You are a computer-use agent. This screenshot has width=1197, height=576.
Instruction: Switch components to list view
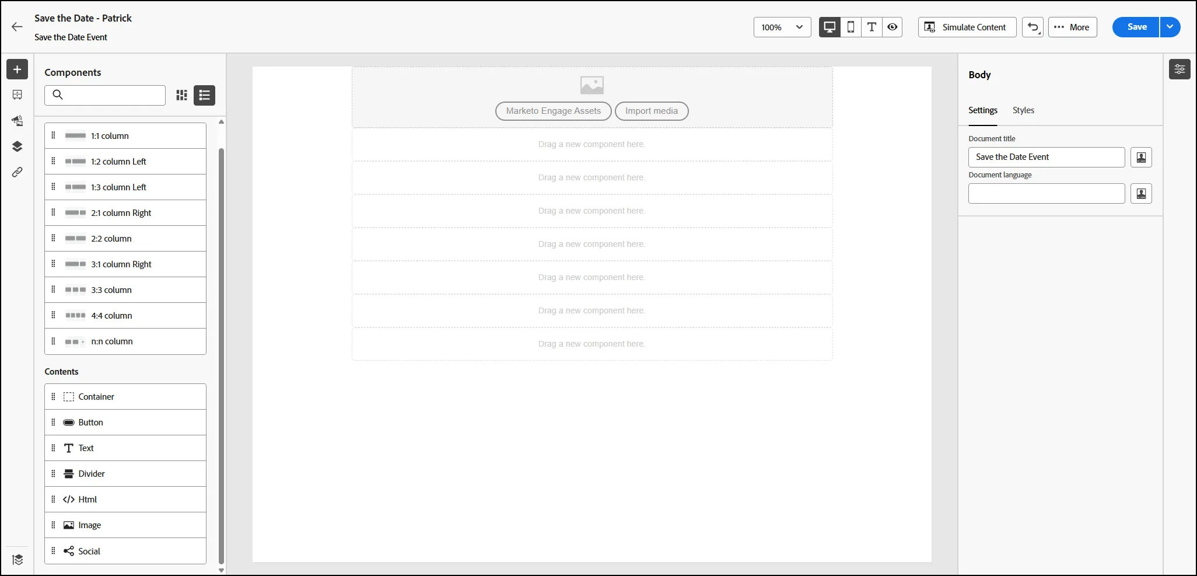point(205,95)
